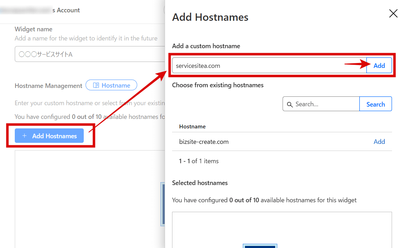Click the Add Hostnames panel title
398x248 pixels.
(210, 17)
